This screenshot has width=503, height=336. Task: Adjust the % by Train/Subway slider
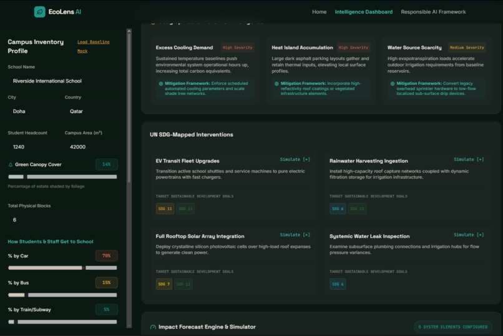tap(62, 322)
